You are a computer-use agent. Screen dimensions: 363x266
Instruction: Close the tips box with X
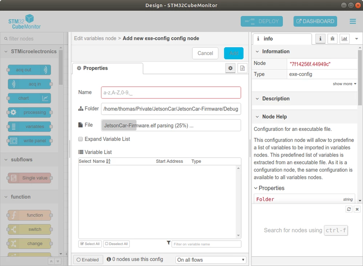tap(357, 209)
